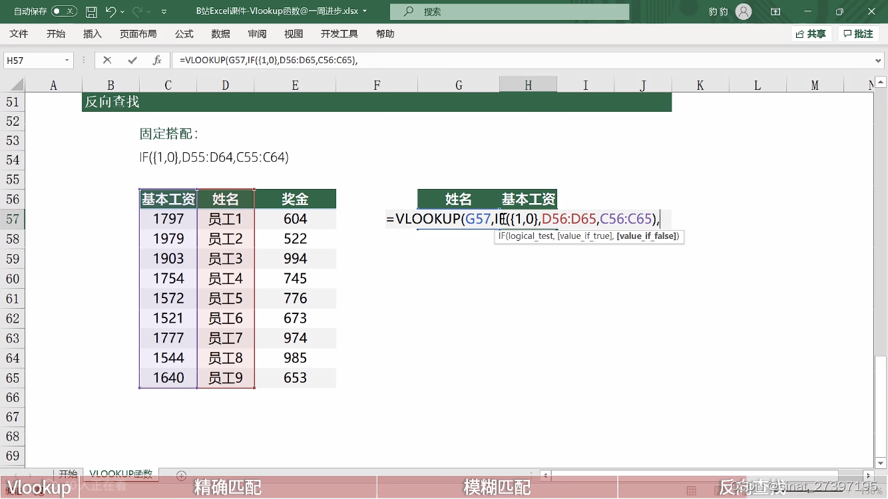Screen dimensions: 888x499
Task: Click the Name Box showing H57
Action: (x=33, y=61)
